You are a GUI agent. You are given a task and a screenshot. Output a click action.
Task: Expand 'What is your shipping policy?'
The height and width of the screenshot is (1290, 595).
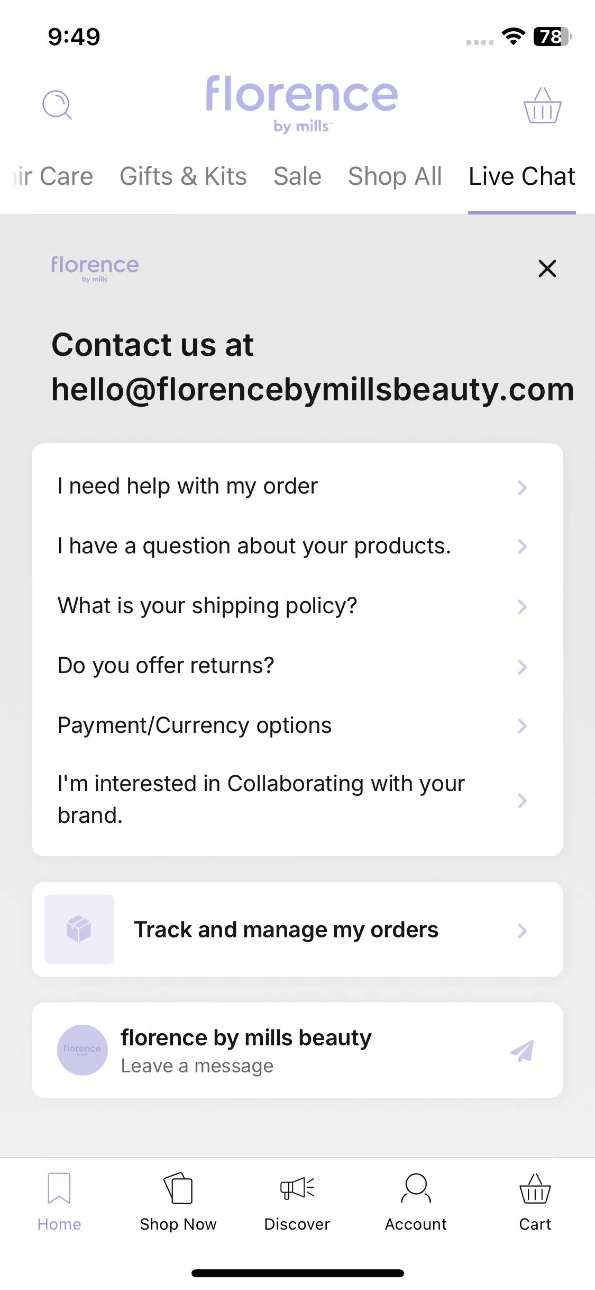[x=297, y=606]
